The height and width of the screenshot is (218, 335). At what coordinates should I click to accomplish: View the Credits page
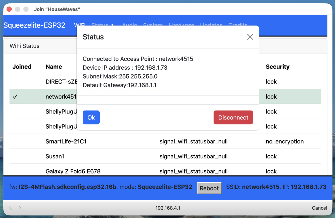(238, 25)
